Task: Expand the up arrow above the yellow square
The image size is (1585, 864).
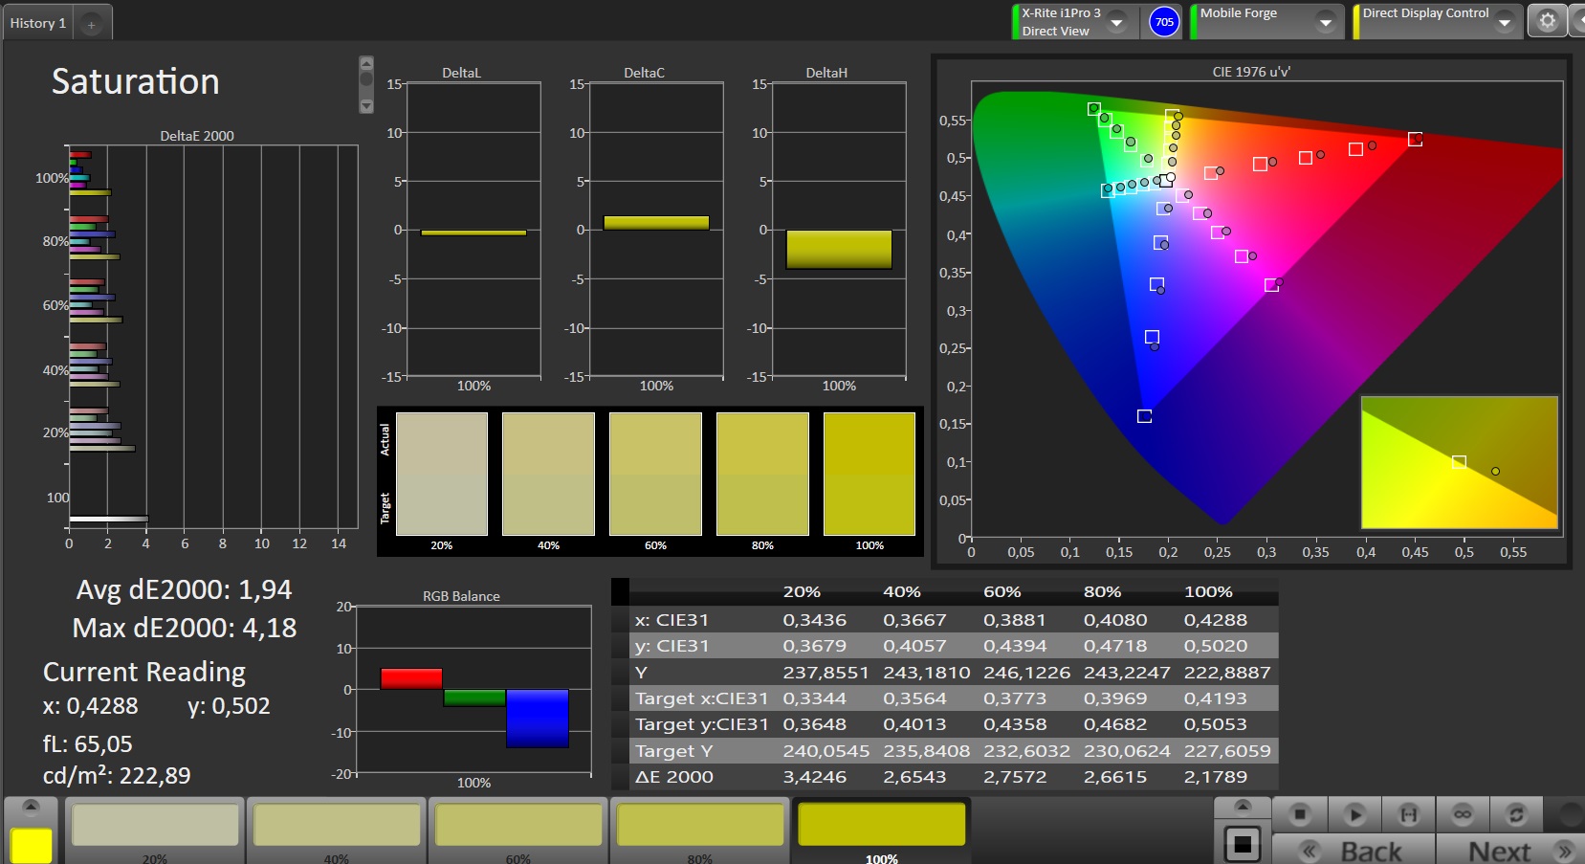Action: point(31,807)
